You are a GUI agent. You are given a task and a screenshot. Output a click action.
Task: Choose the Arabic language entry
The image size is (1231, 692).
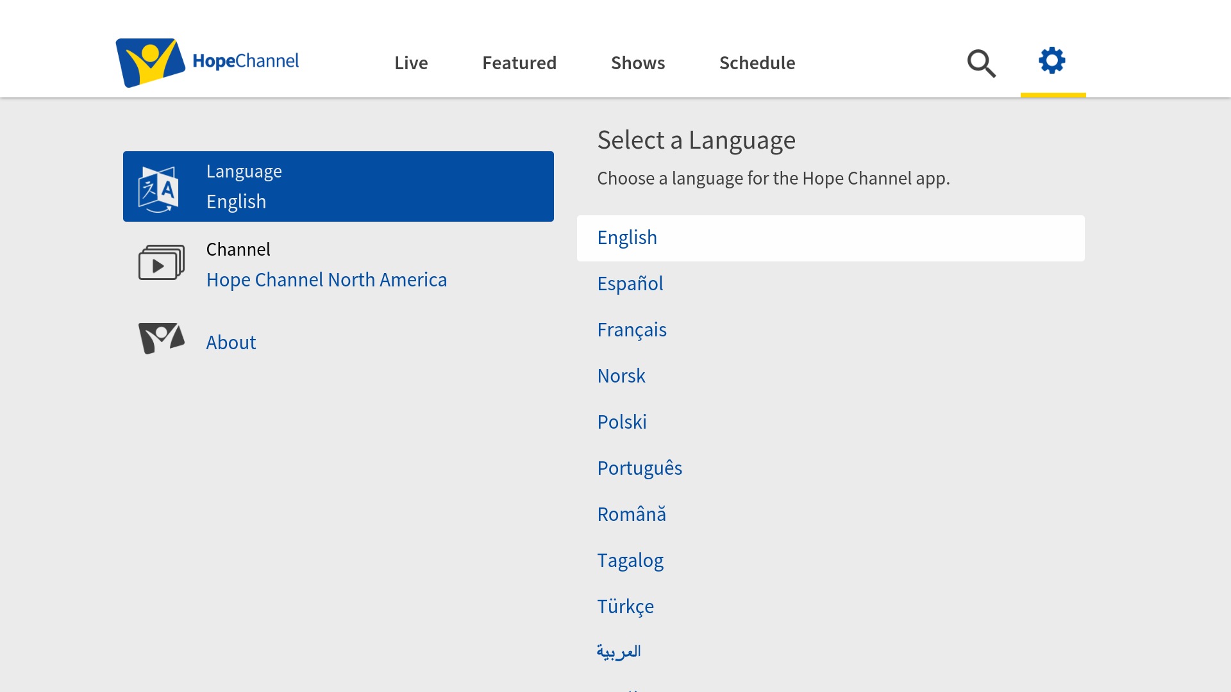[619, 650]
